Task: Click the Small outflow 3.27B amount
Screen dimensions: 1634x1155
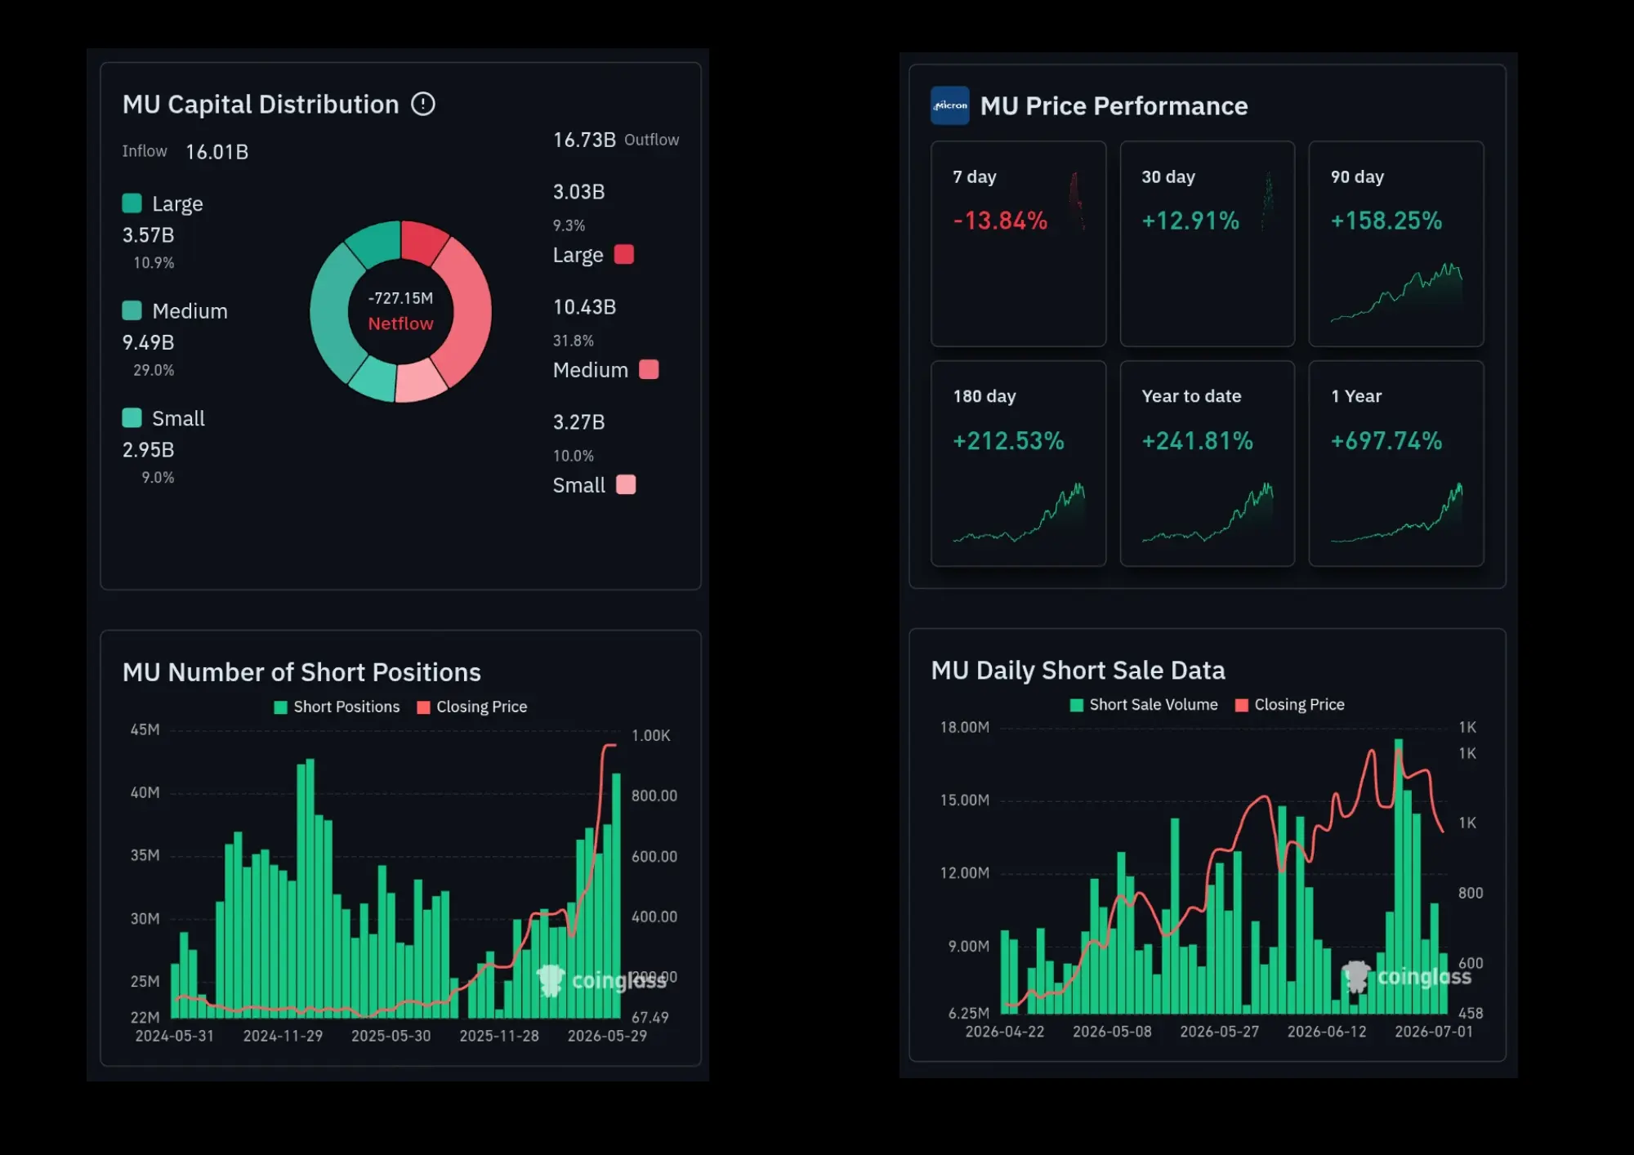Action: pos(578,422)
